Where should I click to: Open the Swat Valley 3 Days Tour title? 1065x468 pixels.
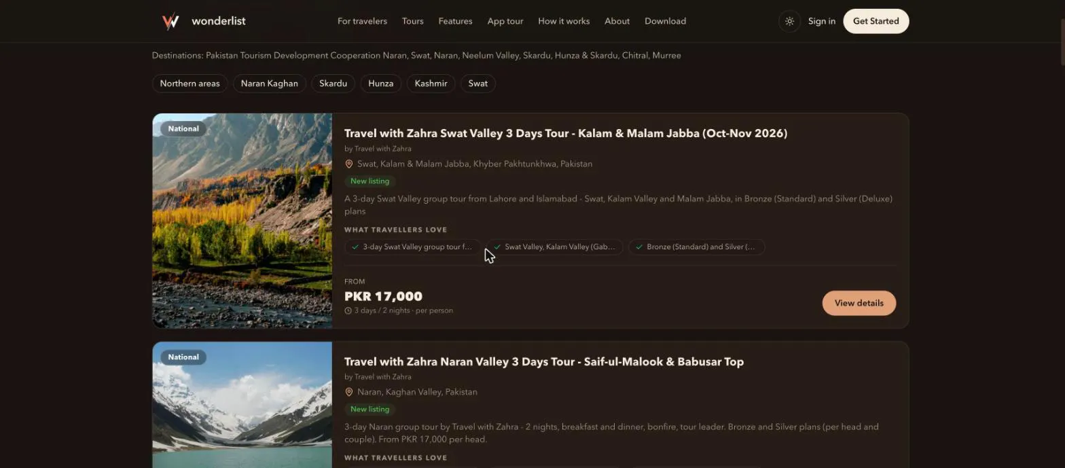pyautogui.click(x=566, y=133)
